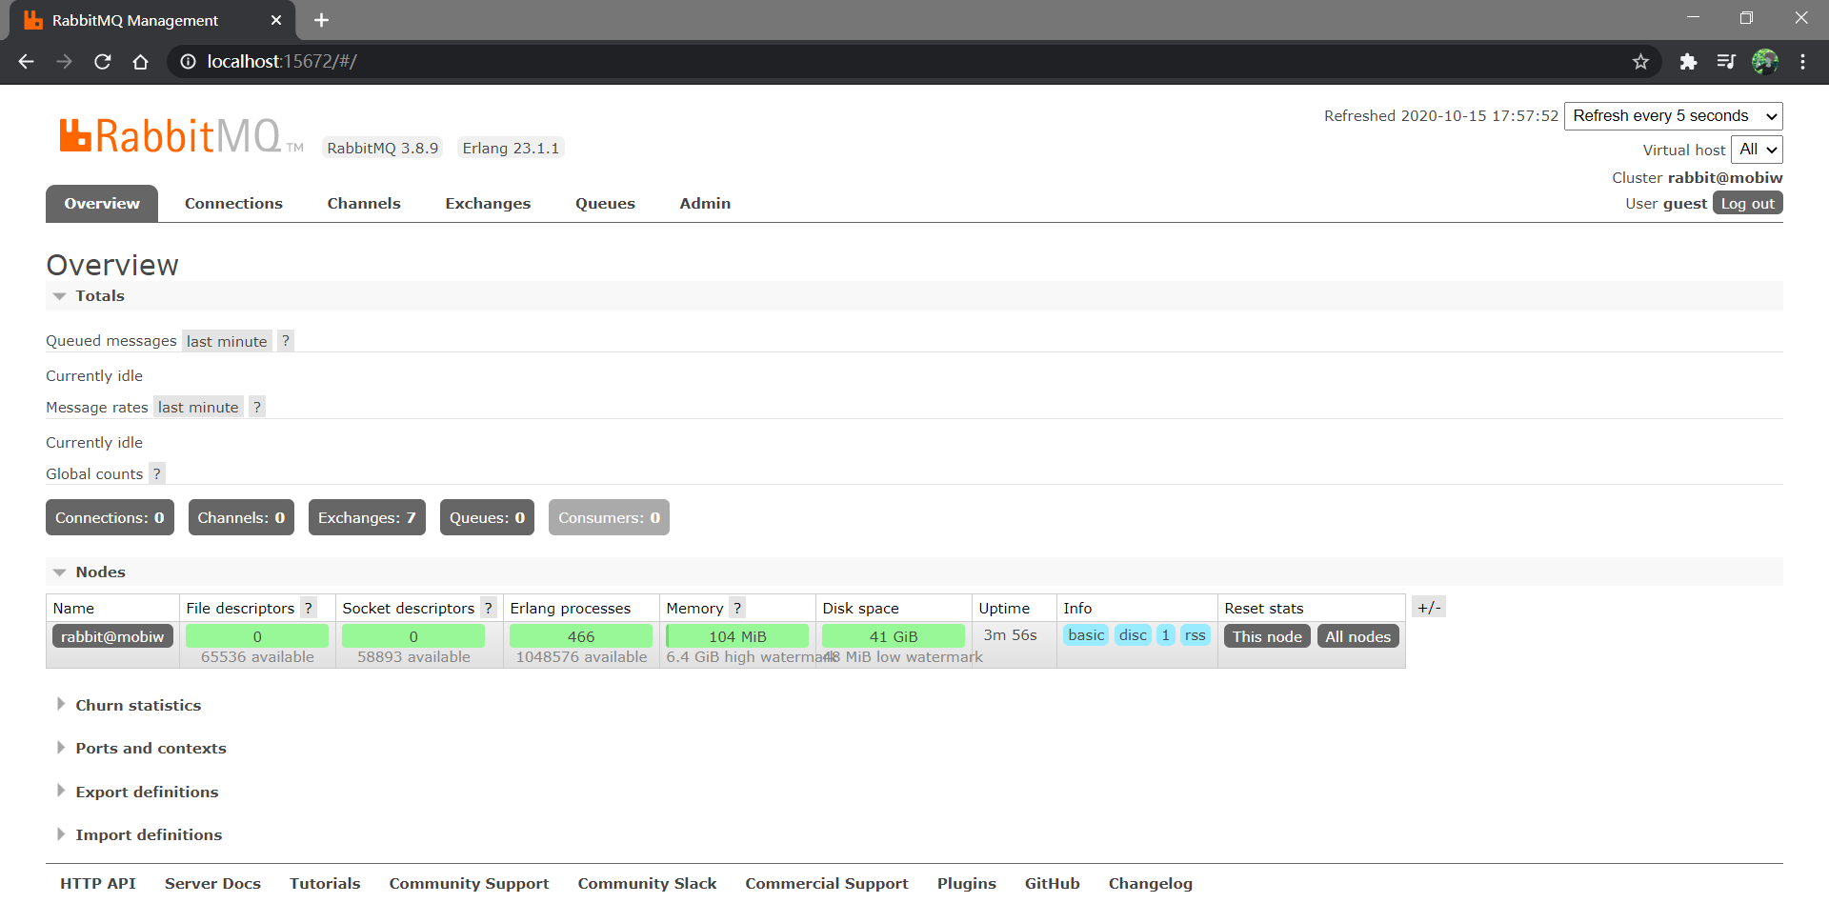Click the Exchanges: 7 count button
Viewport: 1829px width, 903px height.
tap(367, 518)
